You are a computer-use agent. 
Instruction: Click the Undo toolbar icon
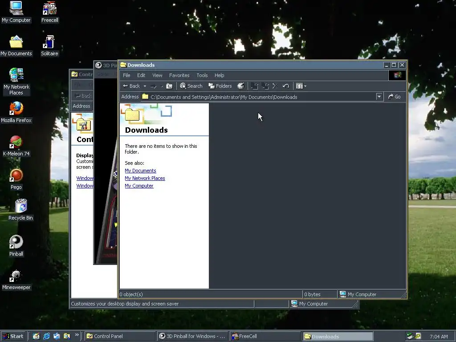pos(286,86)
